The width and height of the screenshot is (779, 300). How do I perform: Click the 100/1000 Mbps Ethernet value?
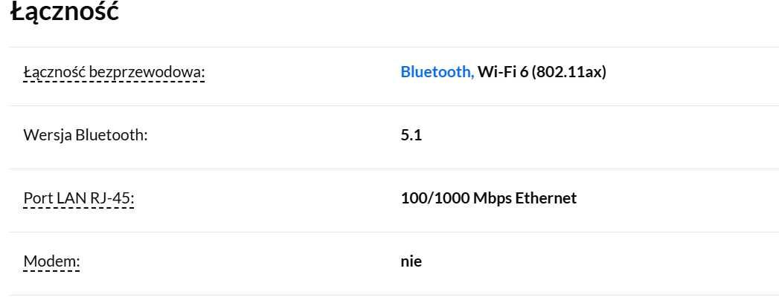tap(488, 198)
